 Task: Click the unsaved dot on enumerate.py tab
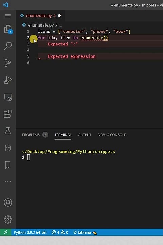pos(59,16)
